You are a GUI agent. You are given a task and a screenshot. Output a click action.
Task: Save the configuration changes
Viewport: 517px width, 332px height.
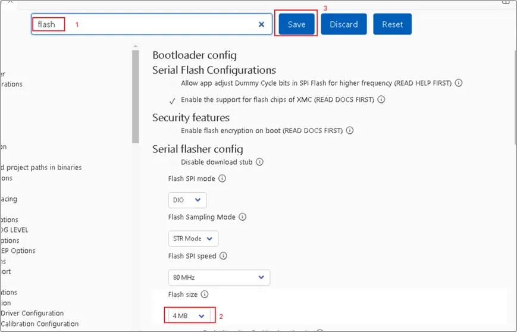[x=296, y=24]
